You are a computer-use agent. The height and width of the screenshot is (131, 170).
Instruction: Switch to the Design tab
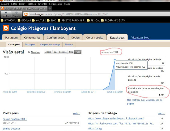tap(75, 38)
